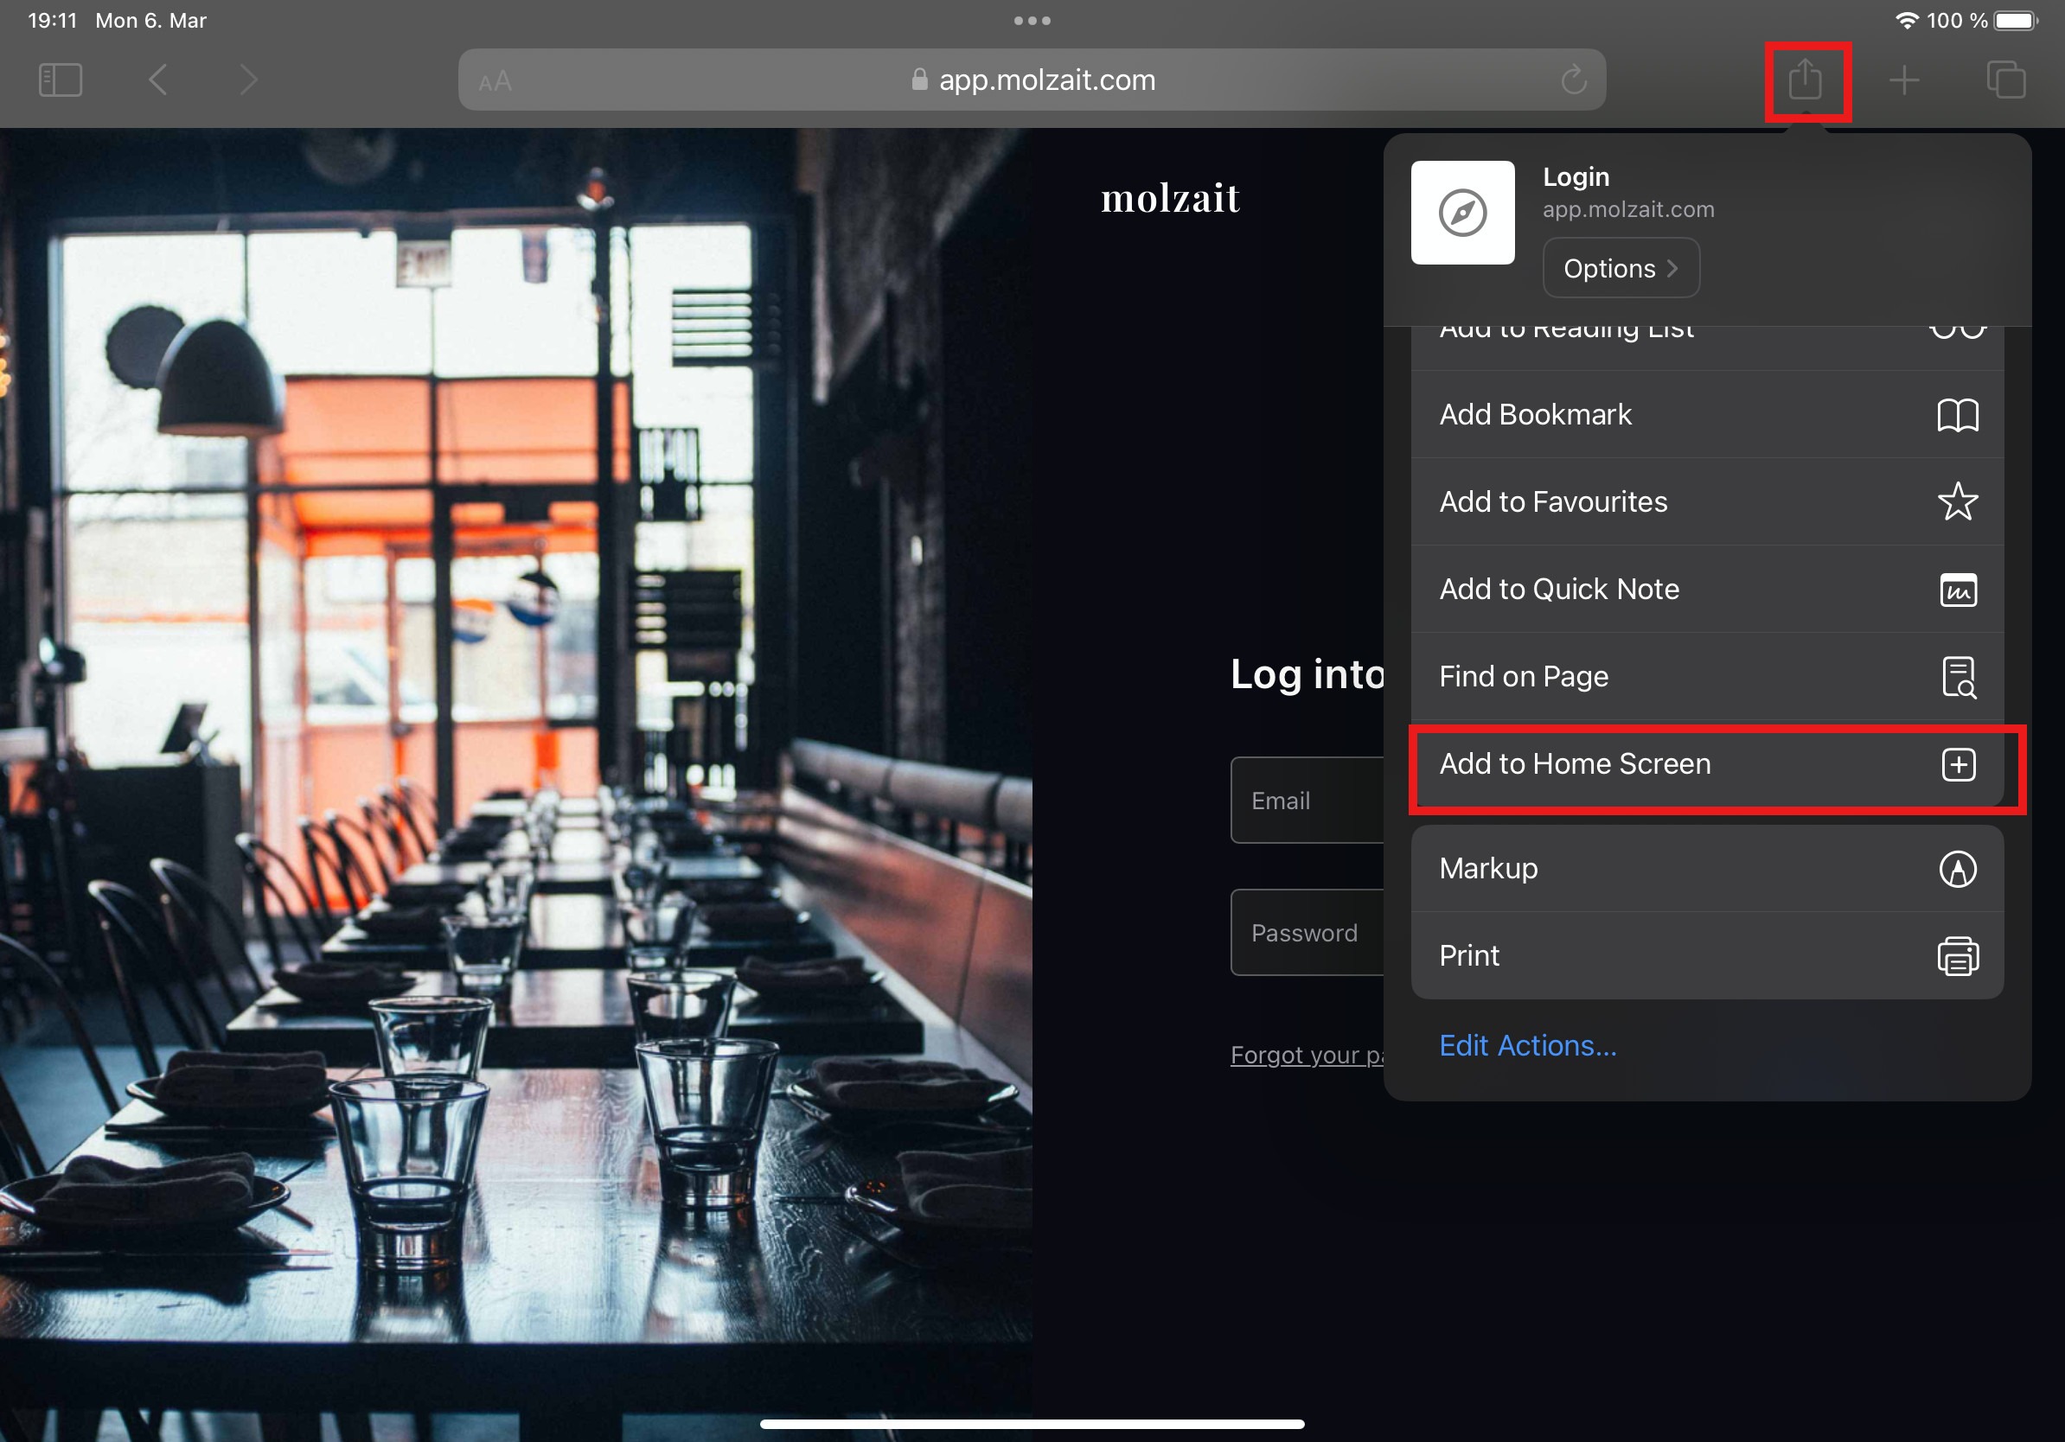Select Markup action
The width and height of the screenshot is (2065, 1442).
click(1707, 869)
